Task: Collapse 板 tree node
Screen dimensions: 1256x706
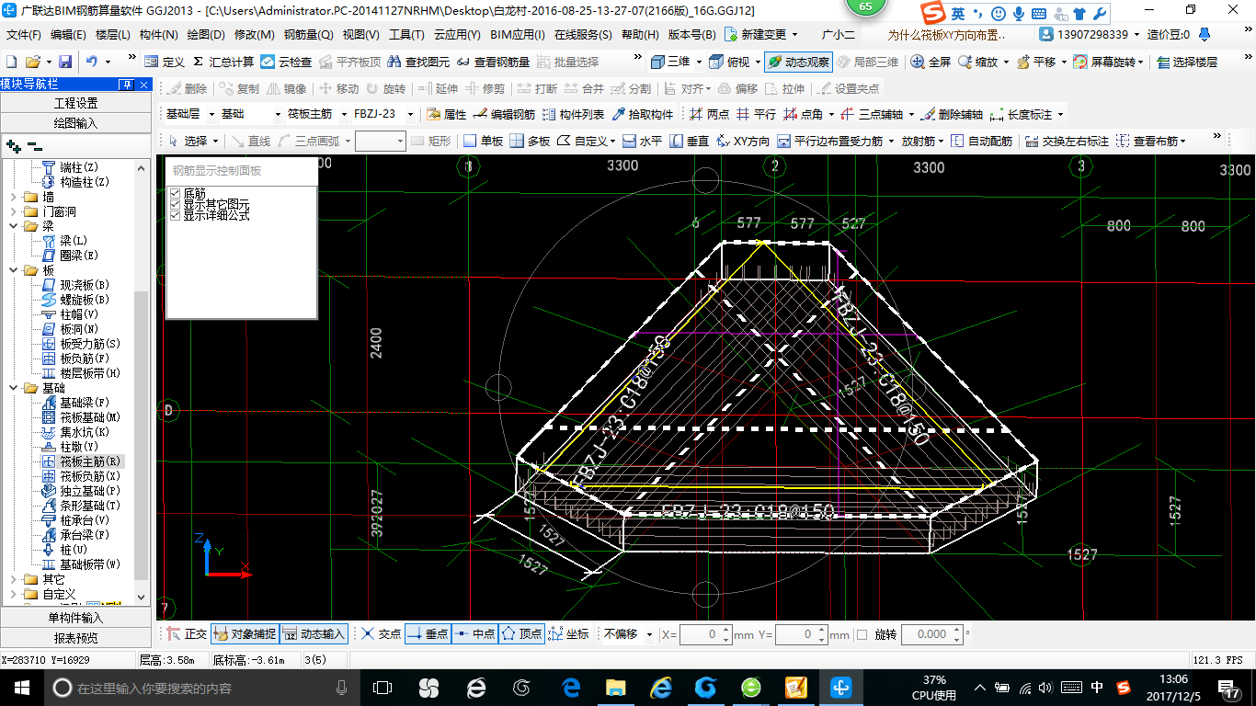Action: pyautogui.click(x=13, y=270)
